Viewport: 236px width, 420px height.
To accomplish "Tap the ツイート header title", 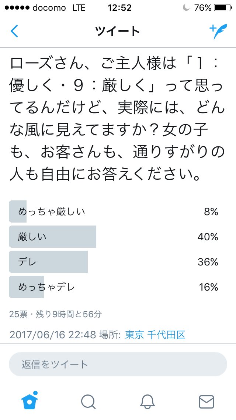I will coord(118,31).
